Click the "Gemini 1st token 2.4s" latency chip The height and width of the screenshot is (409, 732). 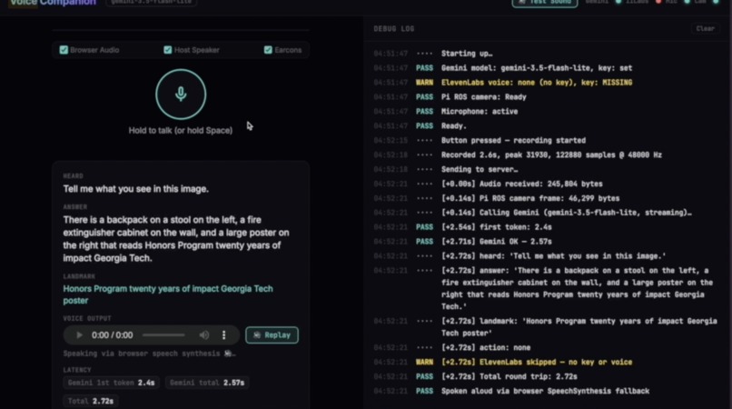click(111, 383)
